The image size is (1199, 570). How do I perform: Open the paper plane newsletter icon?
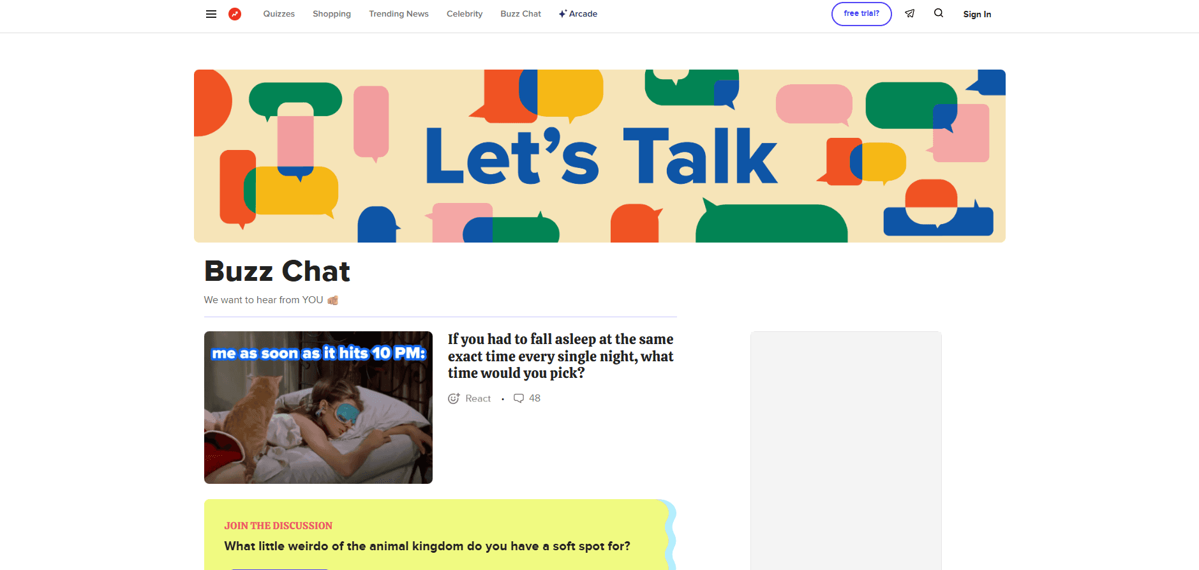(x=910, y=13)
